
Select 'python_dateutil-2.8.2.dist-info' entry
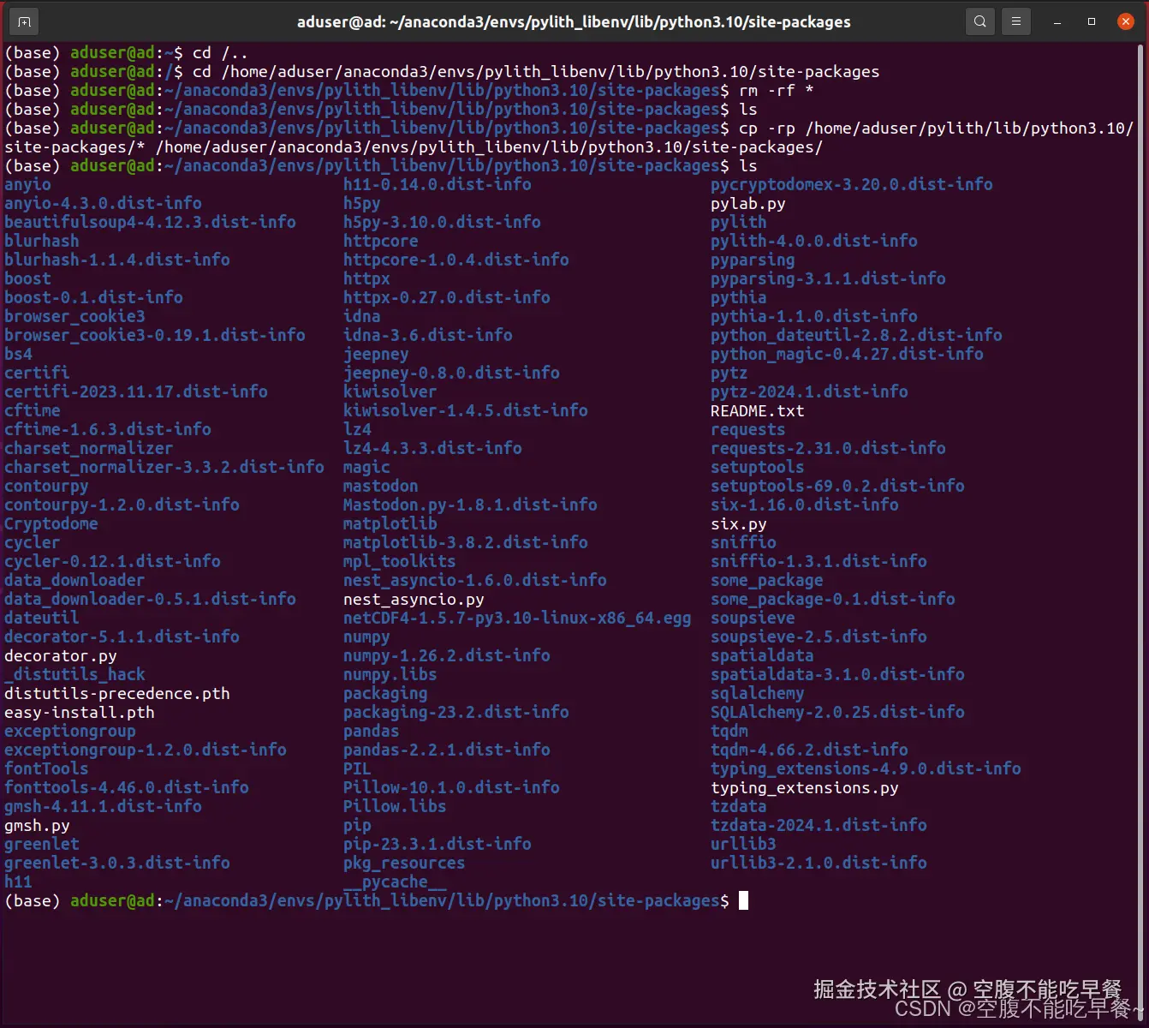(x=856, y=335)
